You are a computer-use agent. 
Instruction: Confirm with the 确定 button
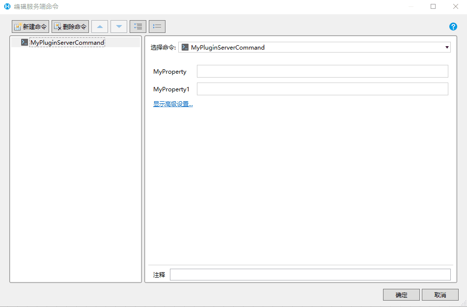(x=401, y=295)
